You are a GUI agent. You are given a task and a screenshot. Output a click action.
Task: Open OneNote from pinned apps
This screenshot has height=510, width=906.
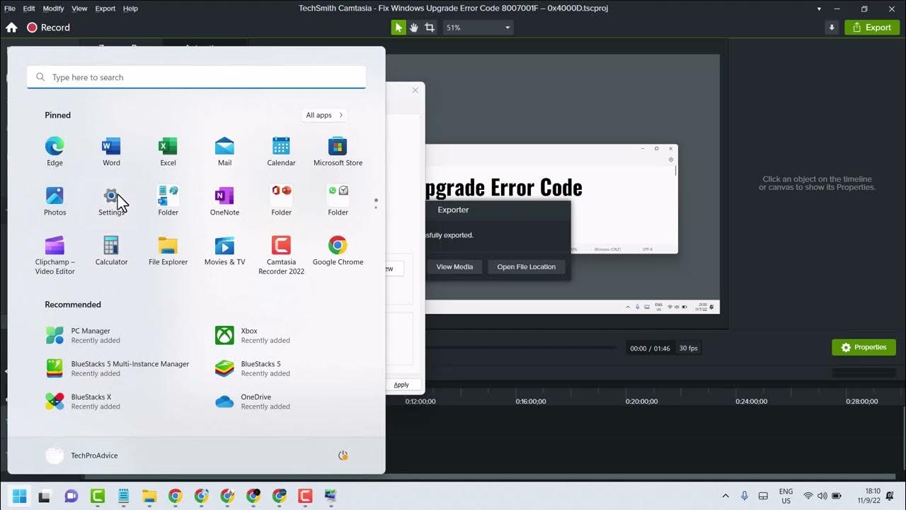pyautogui.click(x=224, y=201)
